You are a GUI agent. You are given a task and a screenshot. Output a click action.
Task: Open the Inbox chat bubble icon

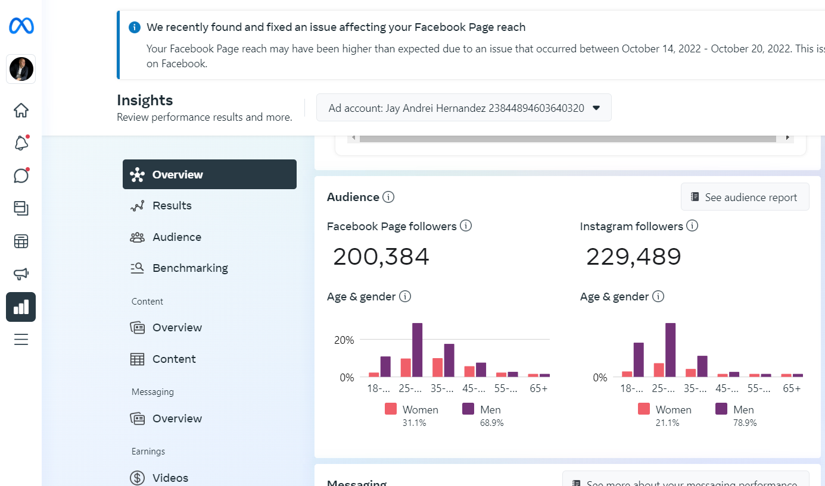click(x=21, y=175)
